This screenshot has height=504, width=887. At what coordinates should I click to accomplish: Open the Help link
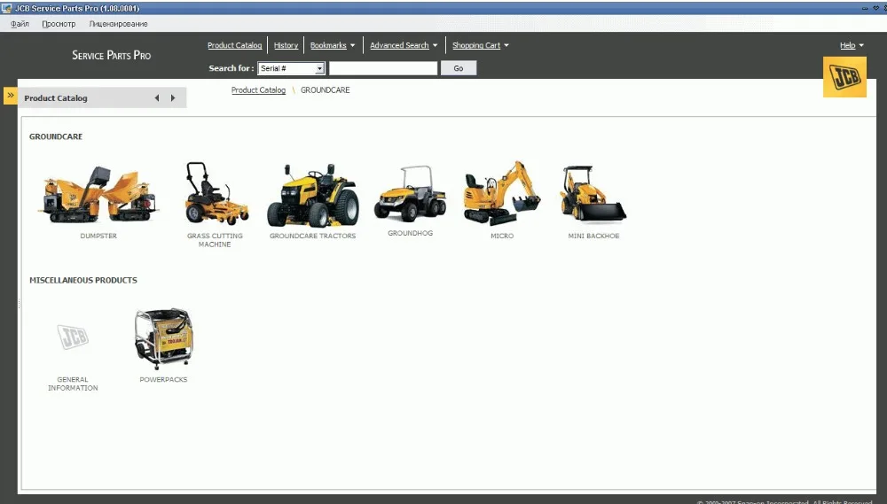click(847, 45)
